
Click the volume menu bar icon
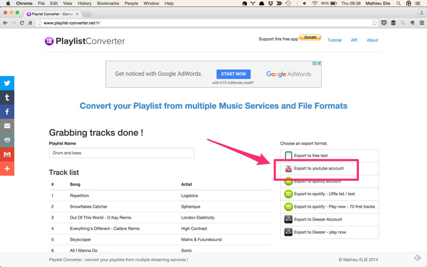coord(305,3)
